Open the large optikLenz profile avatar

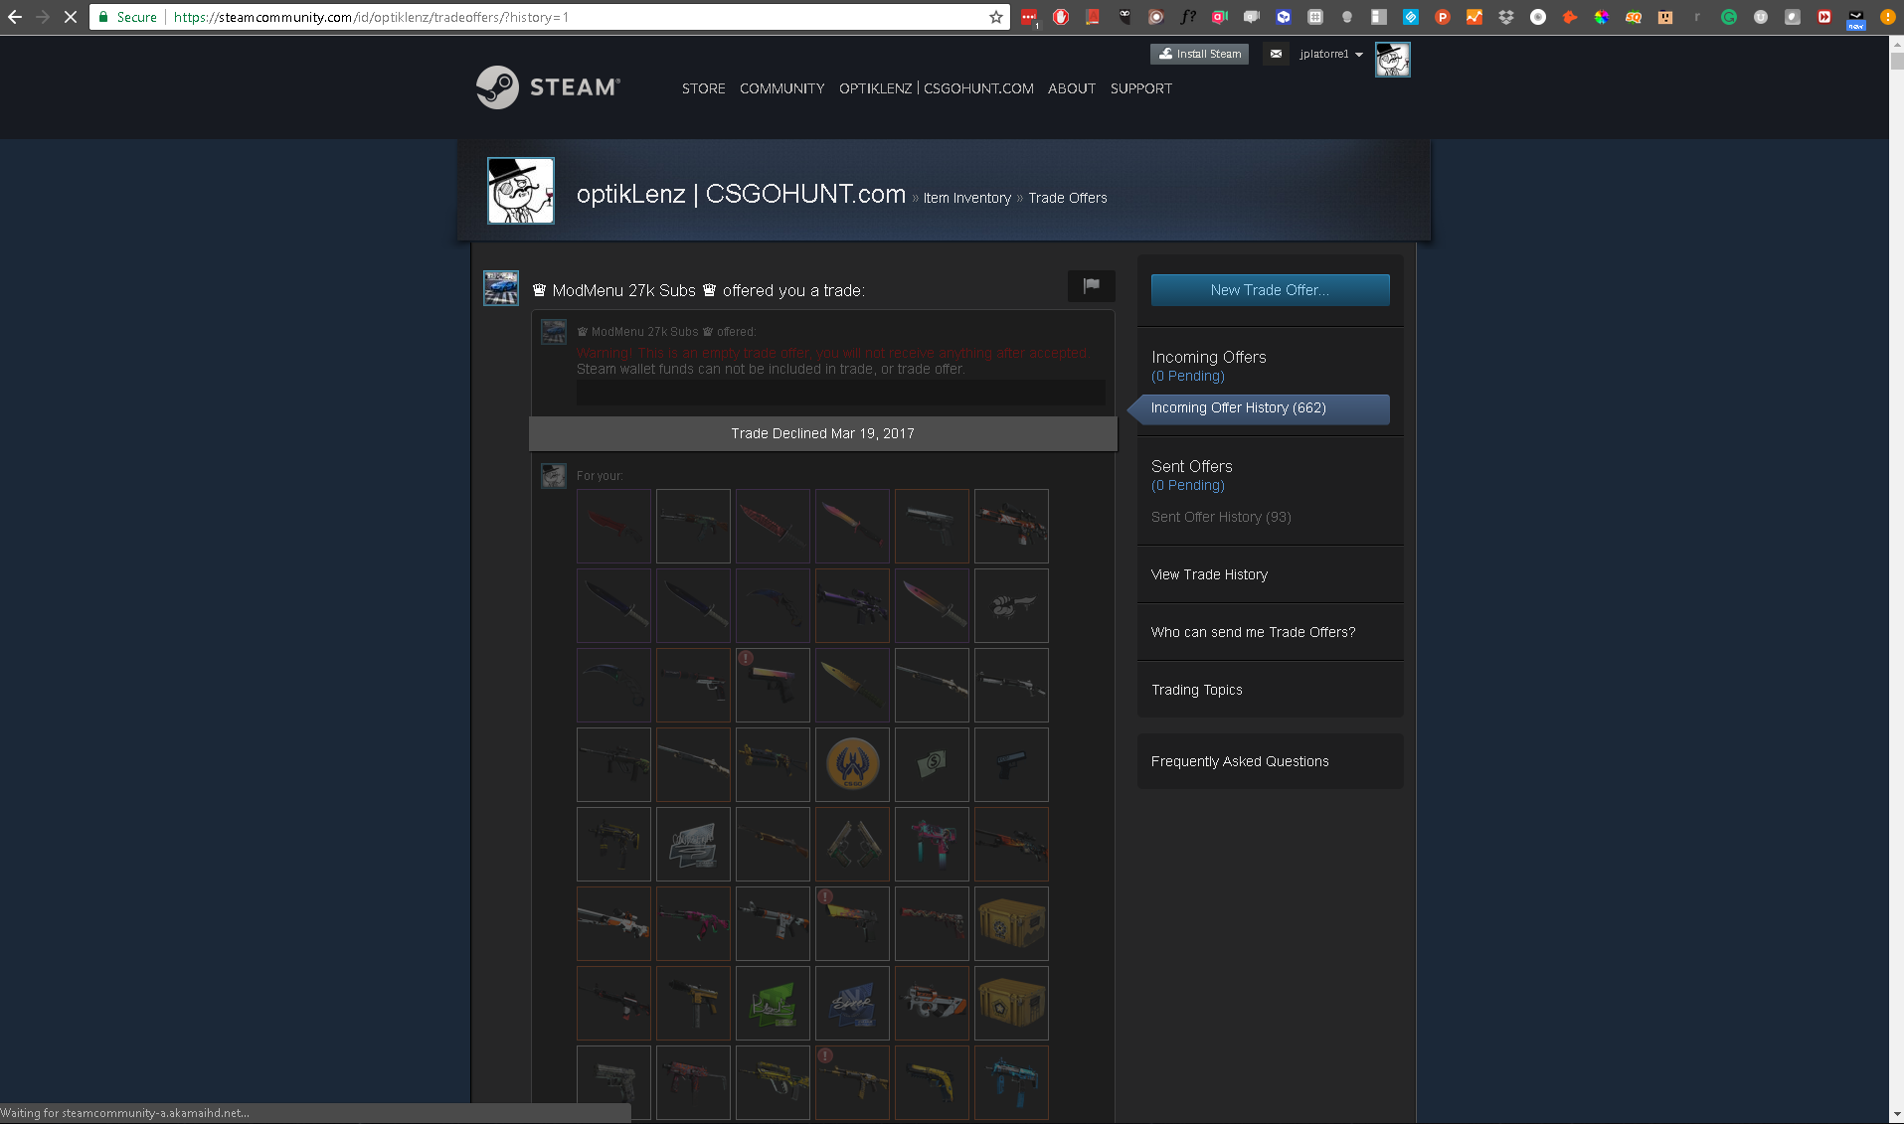coord(521,191)
